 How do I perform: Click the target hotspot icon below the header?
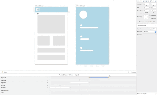[x=38, y=14]
